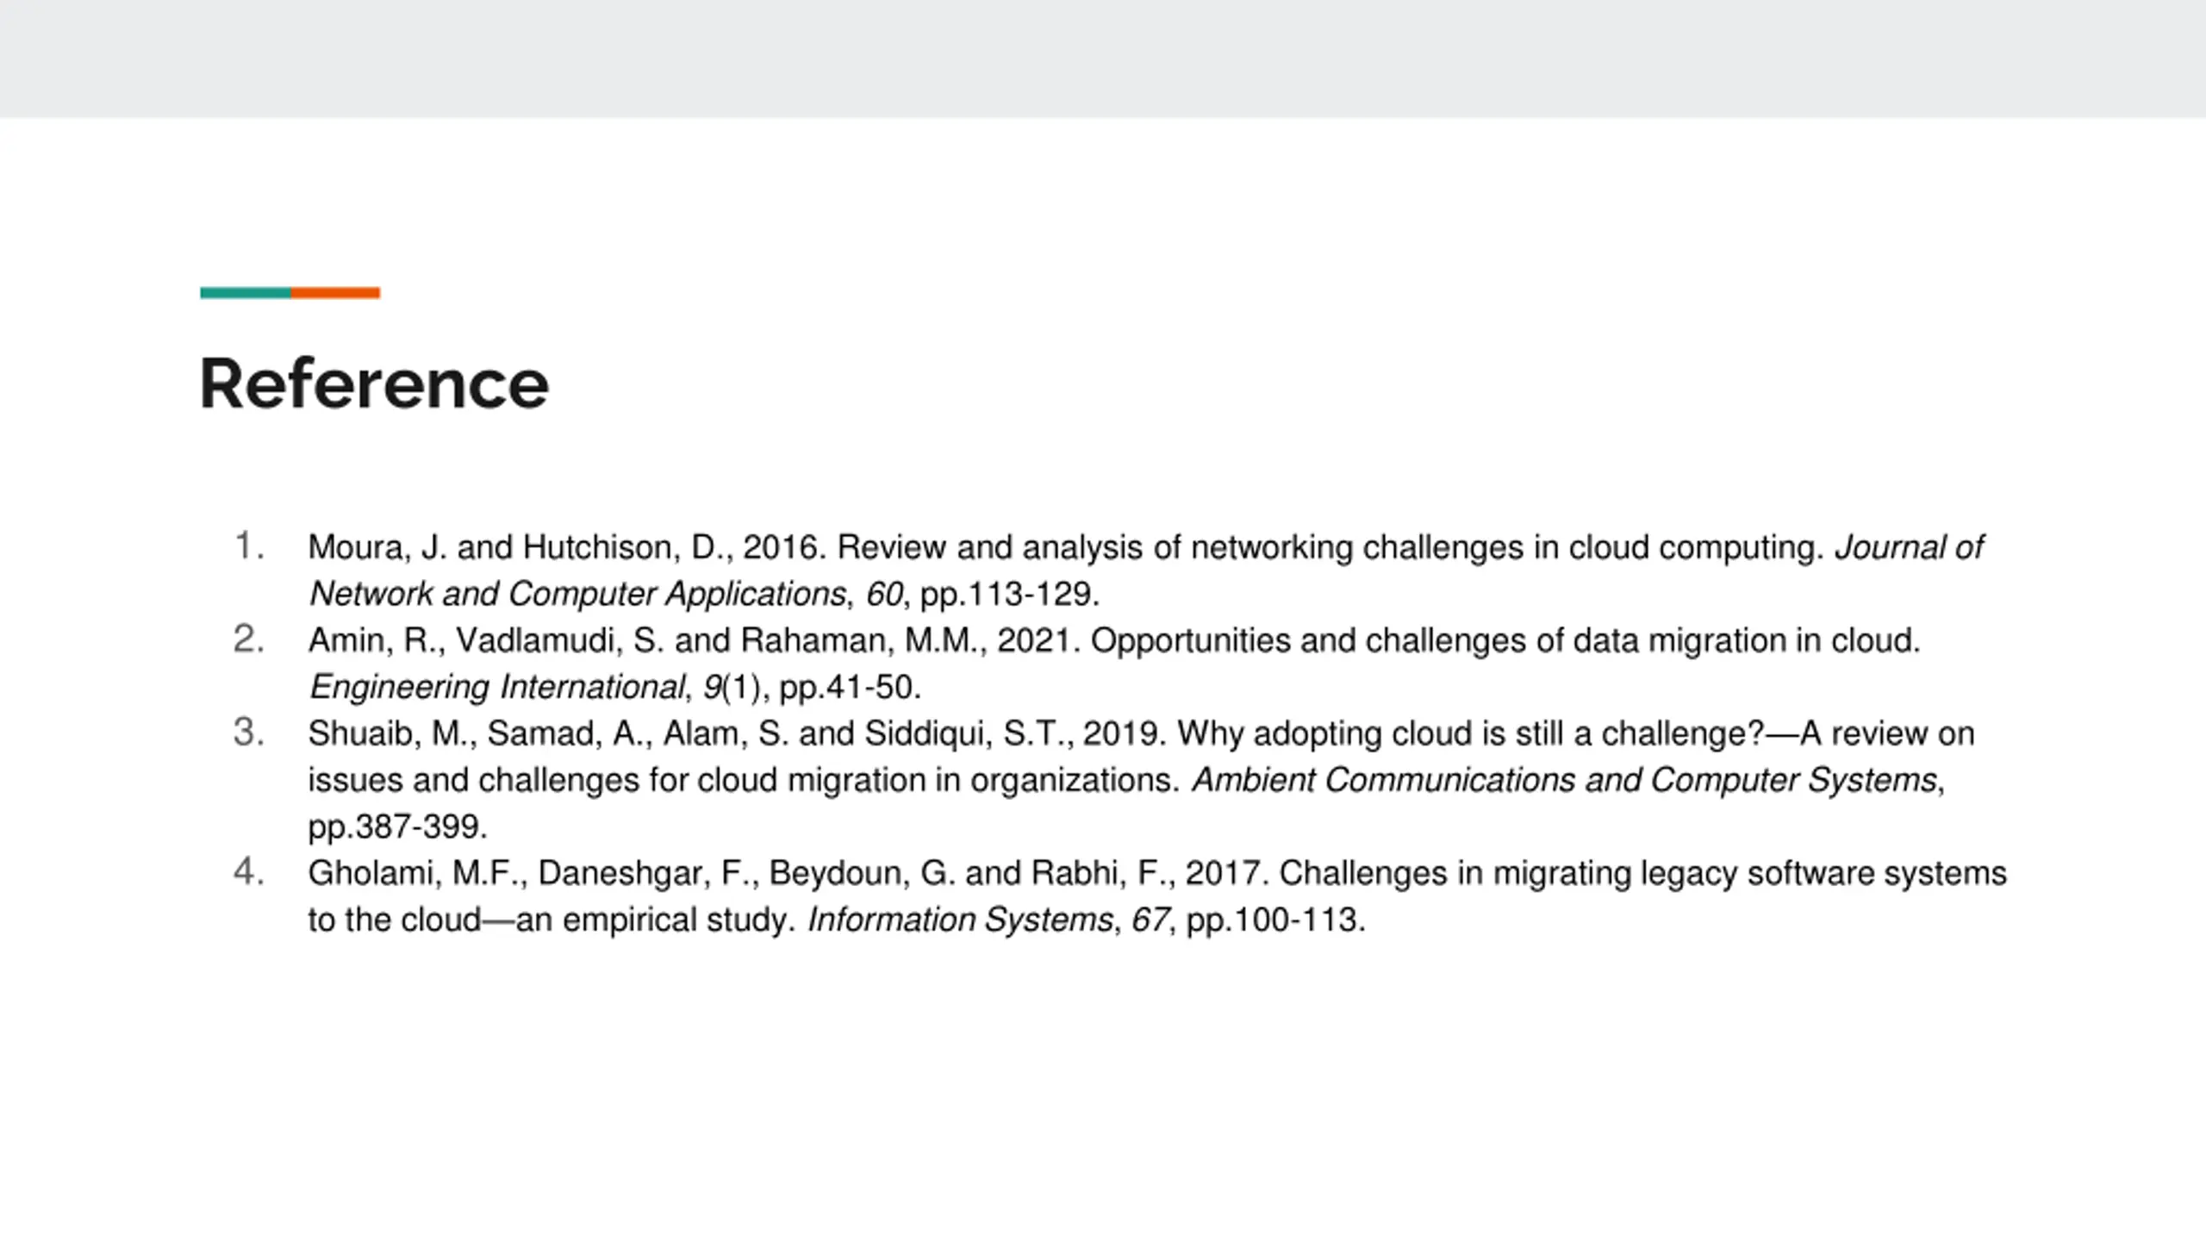Click the gray header band at the top
Screen dimensions: 2206x1241
1103,59
